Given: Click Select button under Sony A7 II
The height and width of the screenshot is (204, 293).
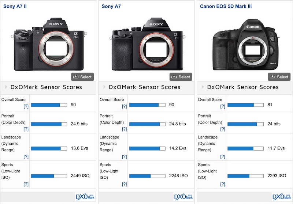Looking at the screenshot, I should 82,77.
